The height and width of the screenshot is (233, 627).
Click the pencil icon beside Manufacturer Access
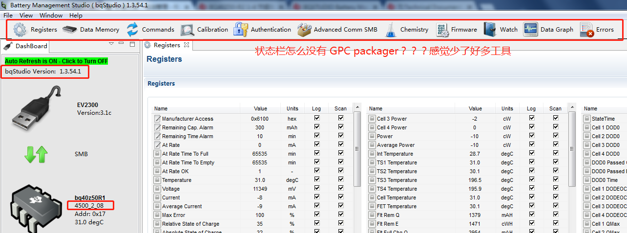[x=157, y=118]
